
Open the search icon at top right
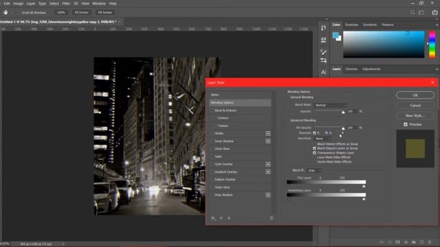pos(412,12)
